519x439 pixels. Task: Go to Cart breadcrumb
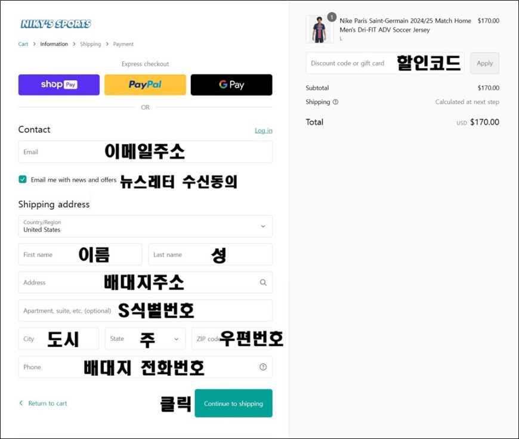click(23, 44)
